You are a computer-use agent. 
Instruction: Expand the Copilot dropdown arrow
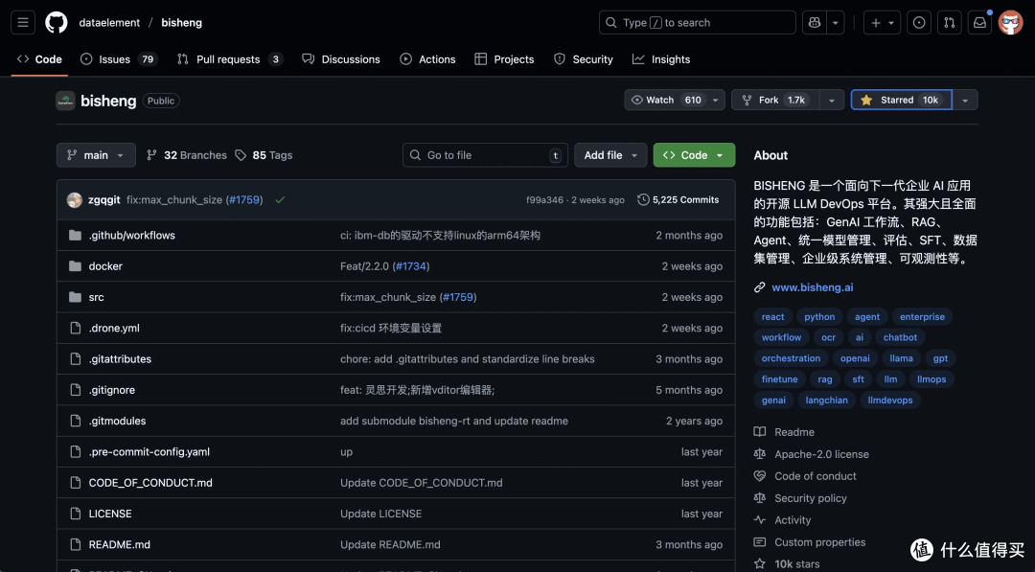point(835,22)
